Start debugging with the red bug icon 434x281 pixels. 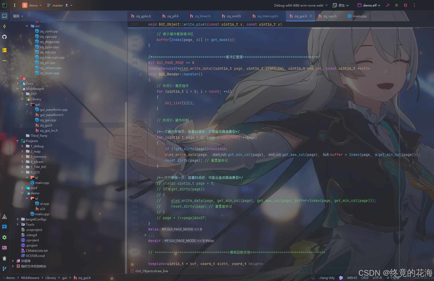pos(406,5)
